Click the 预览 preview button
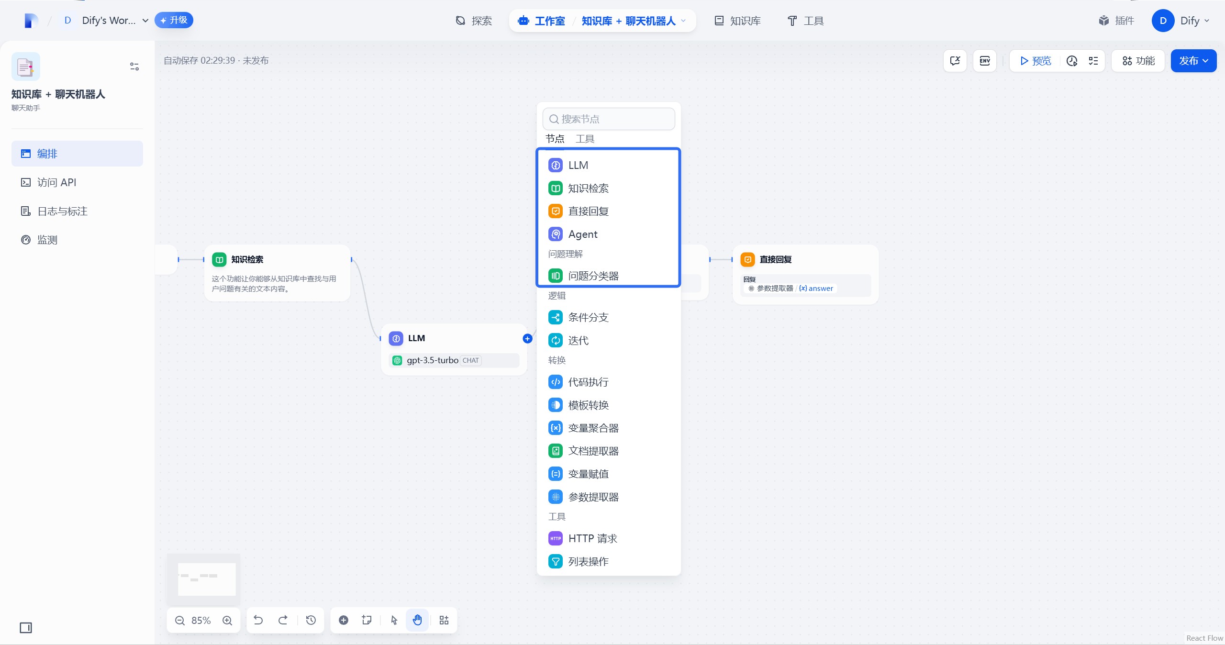The image size is (1225, 645). (1035, 61)
